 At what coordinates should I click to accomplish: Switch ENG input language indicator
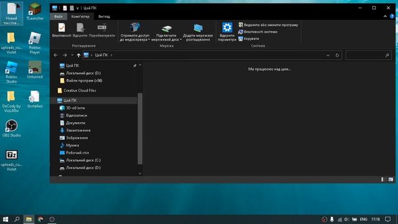click(x=363, y=219)
